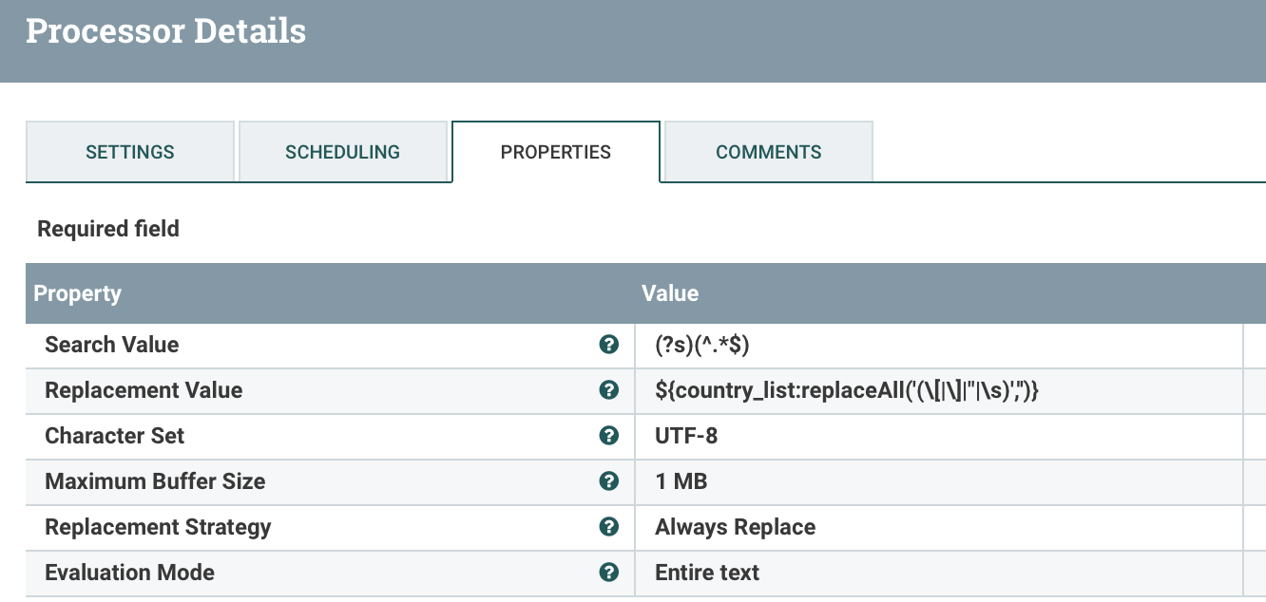Click Character Set help question mark

(x=609, y=436)
